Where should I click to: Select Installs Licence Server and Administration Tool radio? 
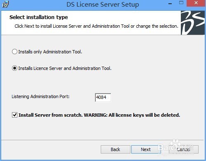[14, 68]
